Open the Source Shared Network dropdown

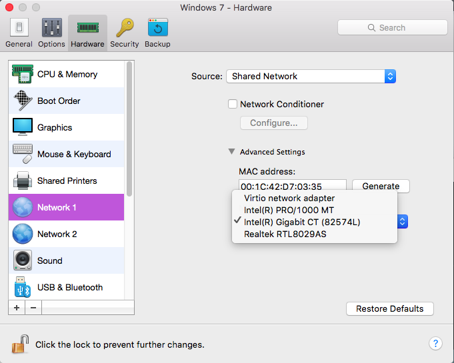point(311,77)
